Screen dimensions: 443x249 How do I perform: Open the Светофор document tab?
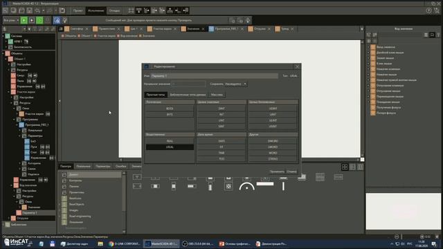(77, 29)
